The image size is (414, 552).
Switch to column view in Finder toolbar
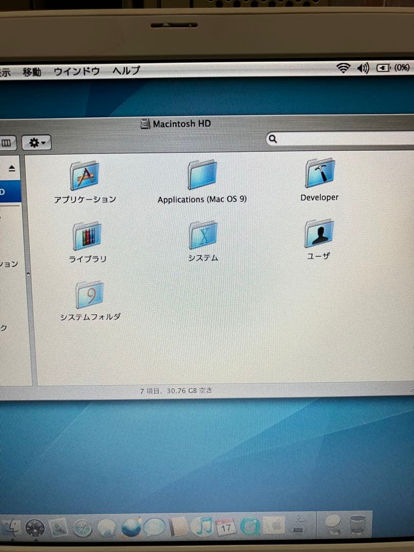(7, 143)
